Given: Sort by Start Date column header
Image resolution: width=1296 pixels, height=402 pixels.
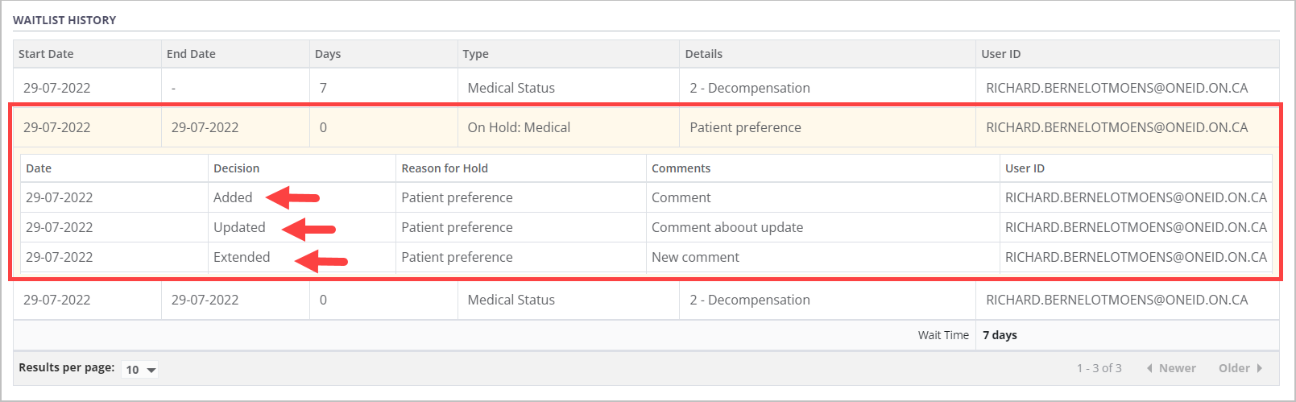Looking at the screenshot, I should [x=46, y=54].
